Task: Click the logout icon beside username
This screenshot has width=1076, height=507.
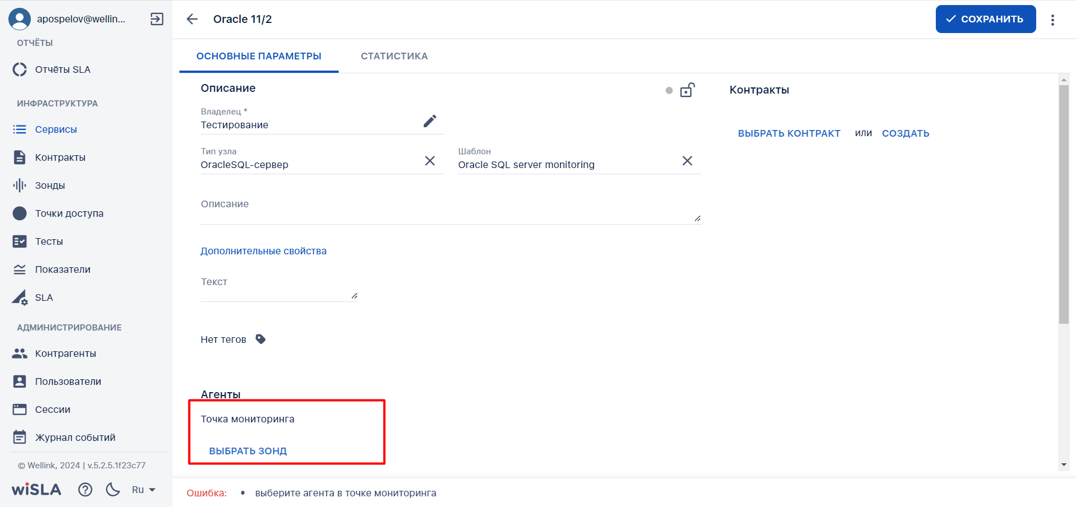Action: click(157, 19)
